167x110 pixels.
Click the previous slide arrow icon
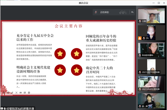pyautogui.click(x=4, y=92)
